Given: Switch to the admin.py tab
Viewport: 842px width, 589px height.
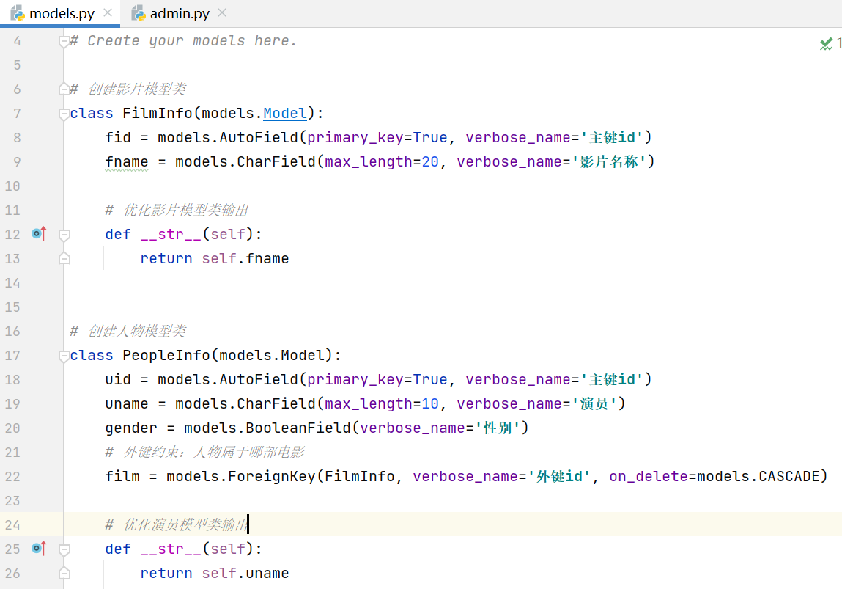Looking at the screenshot, I should 180,13.
